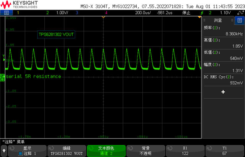245x157 pixels.
Task: Click the back up-arrow softkey
Action: 4,151
